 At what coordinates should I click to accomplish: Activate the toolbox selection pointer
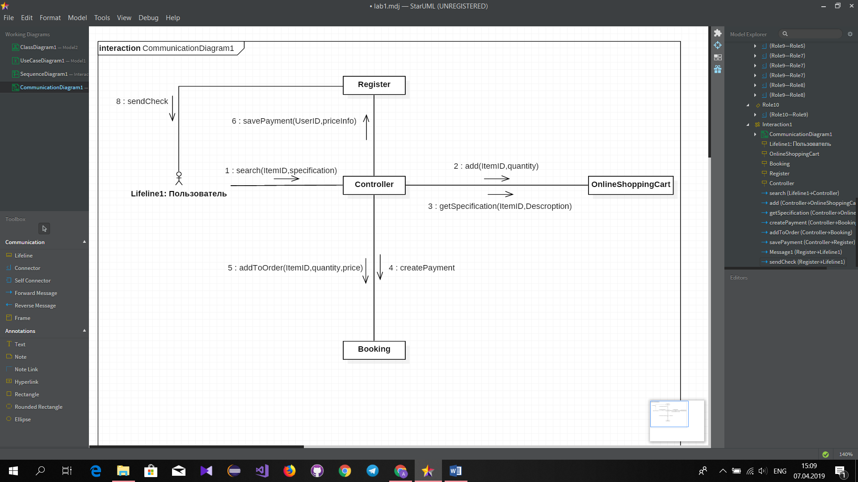pyautogui.click(x=44, y=229)
